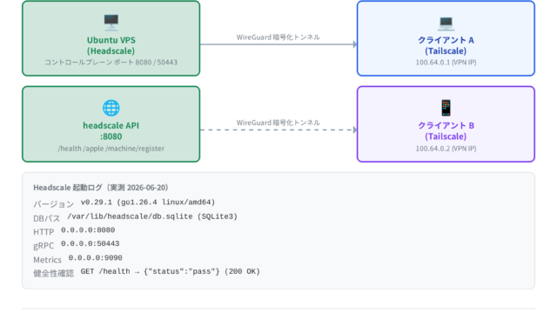
Task: Click the 健全性確認 label
Action: point(54,273)
